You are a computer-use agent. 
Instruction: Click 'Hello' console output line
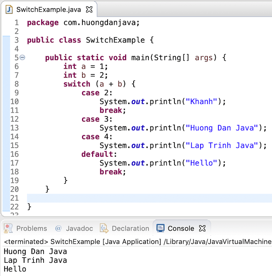pos(15,269)
